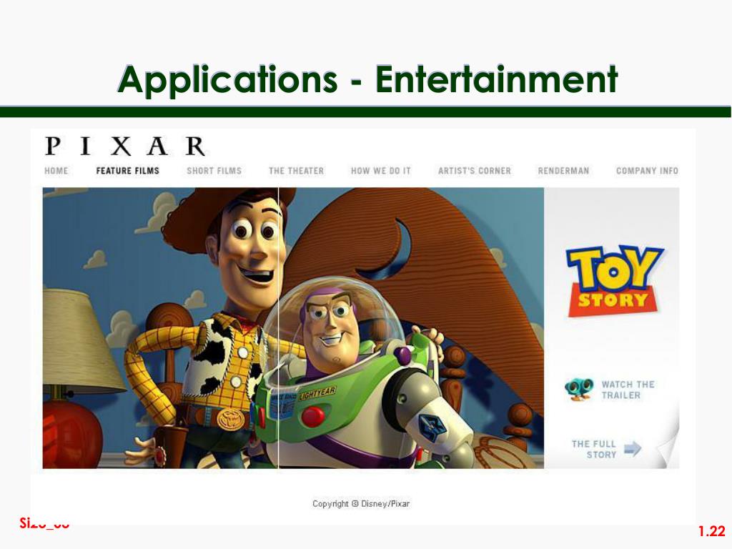Open Company Info page
Viewport: 732px width, 549px height.
(647, 171)
